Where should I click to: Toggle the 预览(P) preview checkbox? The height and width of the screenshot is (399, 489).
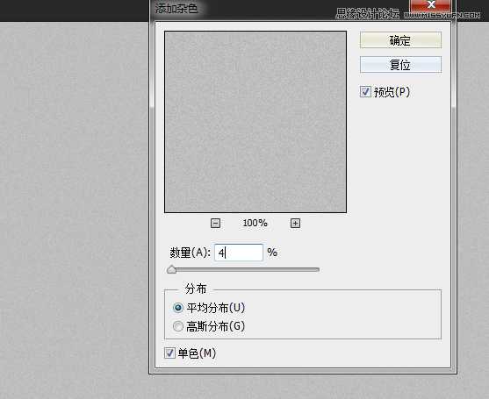coord(365,92)
